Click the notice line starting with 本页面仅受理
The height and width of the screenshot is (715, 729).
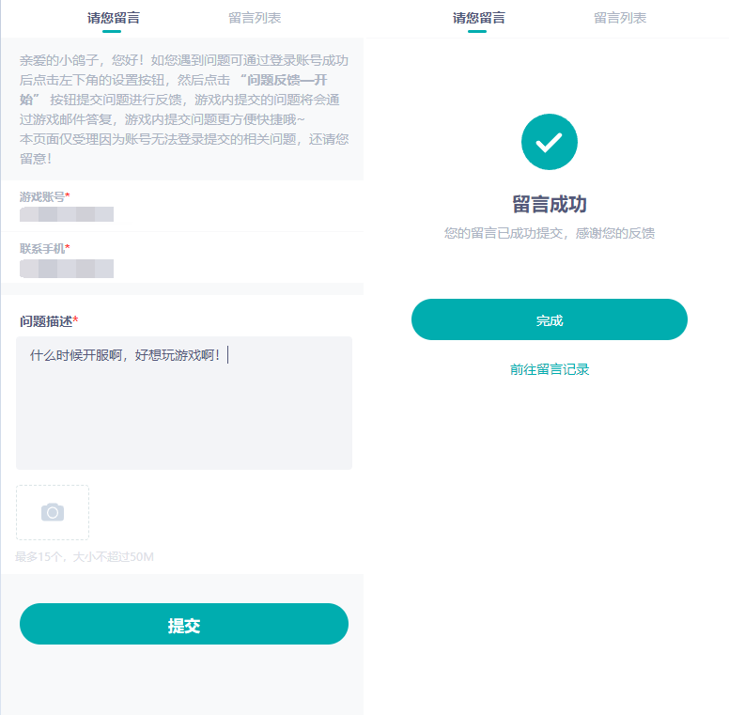click(x=184, y=139)
